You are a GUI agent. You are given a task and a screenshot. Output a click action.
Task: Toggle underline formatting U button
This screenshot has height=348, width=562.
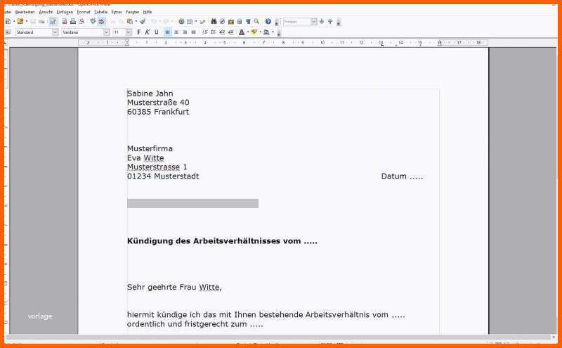156,32
